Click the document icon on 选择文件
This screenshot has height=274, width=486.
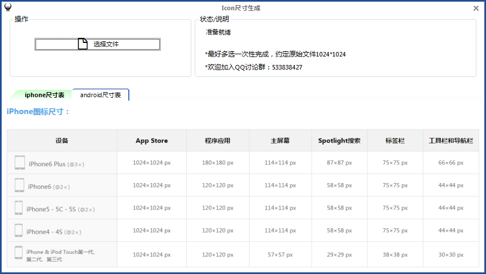[x=82, y=44]
